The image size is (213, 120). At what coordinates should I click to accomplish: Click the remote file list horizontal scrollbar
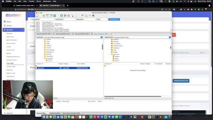click(x=133, y=96)
